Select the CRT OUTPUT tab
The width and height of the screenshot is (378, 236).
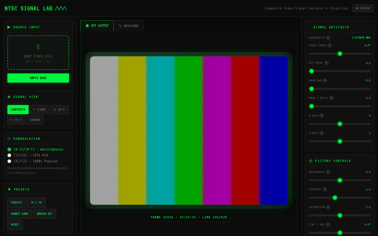tap(97, 26)
